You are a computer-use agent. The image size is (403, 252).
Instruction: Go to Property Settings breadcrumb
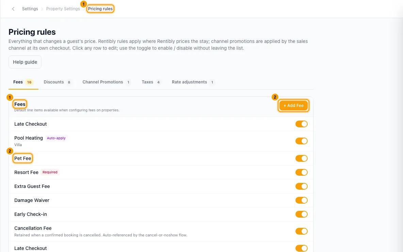click(x=63, y=9)
